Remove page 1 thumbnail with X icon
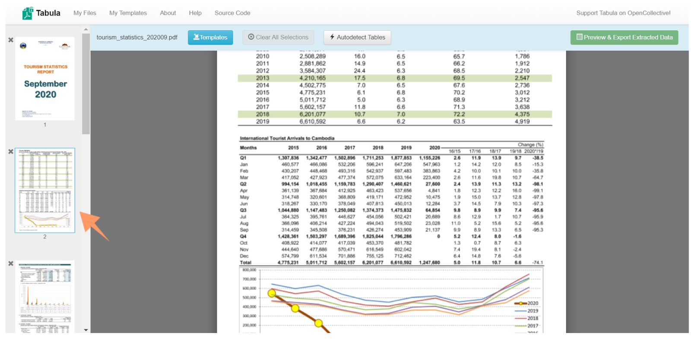 pyautogui.click(x=11, y=40)
